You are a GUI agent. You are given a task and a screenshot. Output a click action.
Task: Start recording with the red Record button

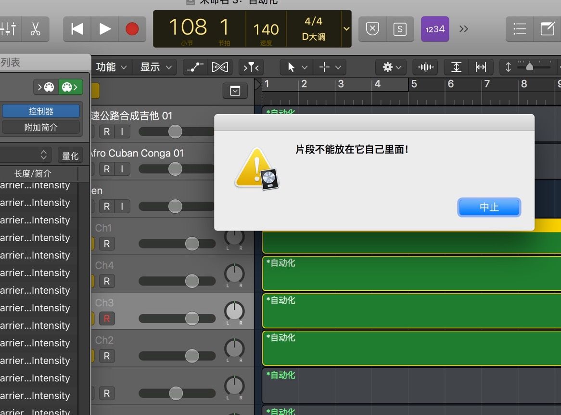coord(132,29)
